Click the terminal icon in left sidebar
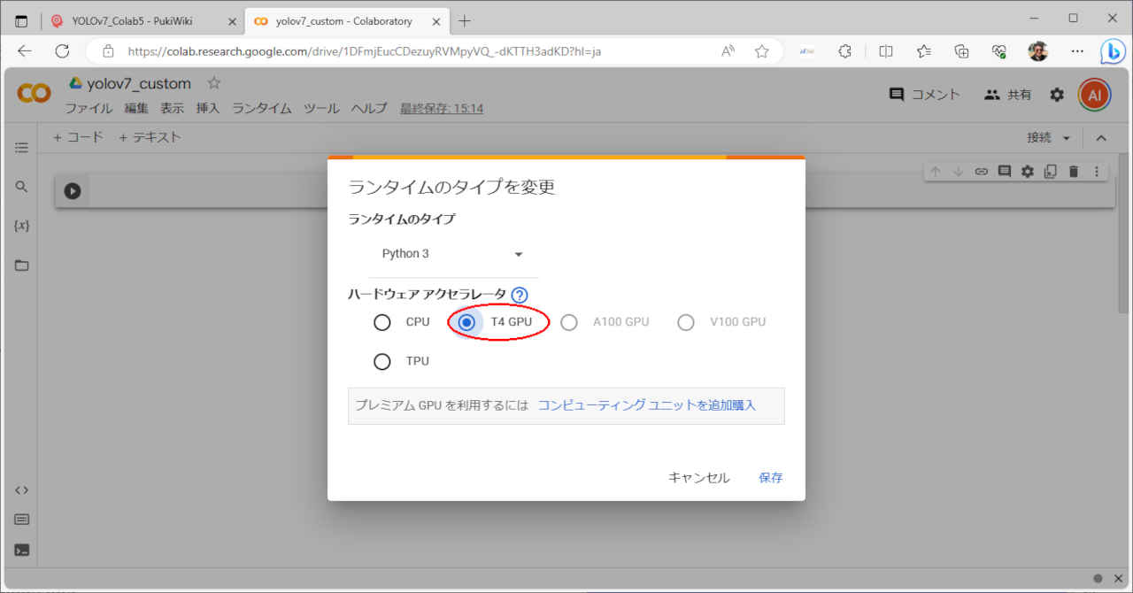 tap(22, 550)
